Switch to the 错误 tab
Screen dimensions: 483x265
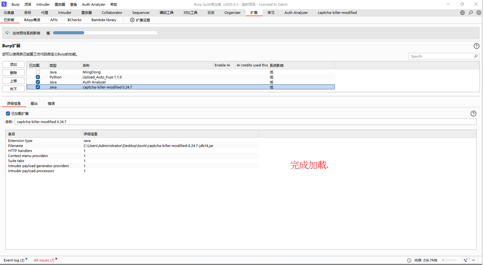point(51,104)
